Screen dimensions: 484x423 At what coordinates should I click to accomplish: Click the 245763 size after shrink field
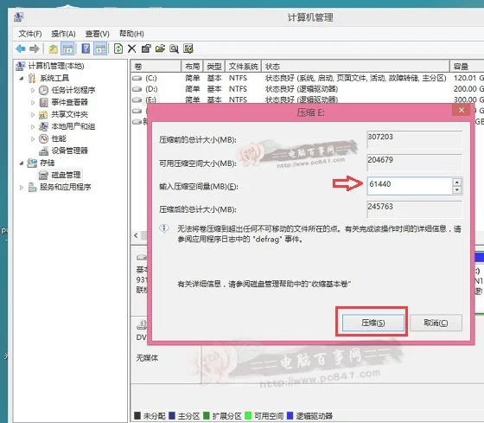point(415,209)
